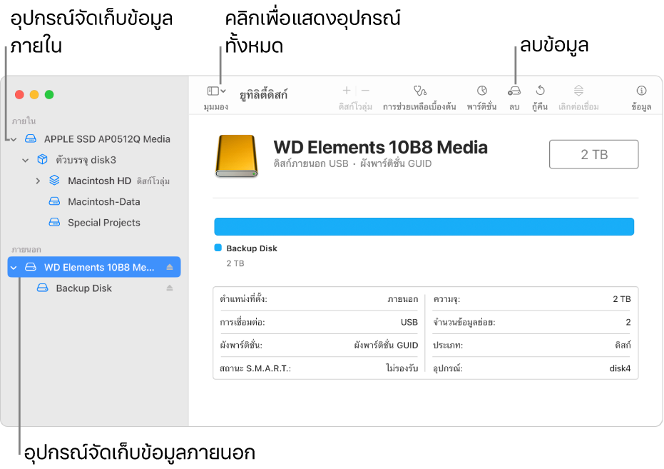This screenshot has width=664, height=469.
Task: Open the Partition (พาร์ติชั่น) tool
Action: (482, 90)
